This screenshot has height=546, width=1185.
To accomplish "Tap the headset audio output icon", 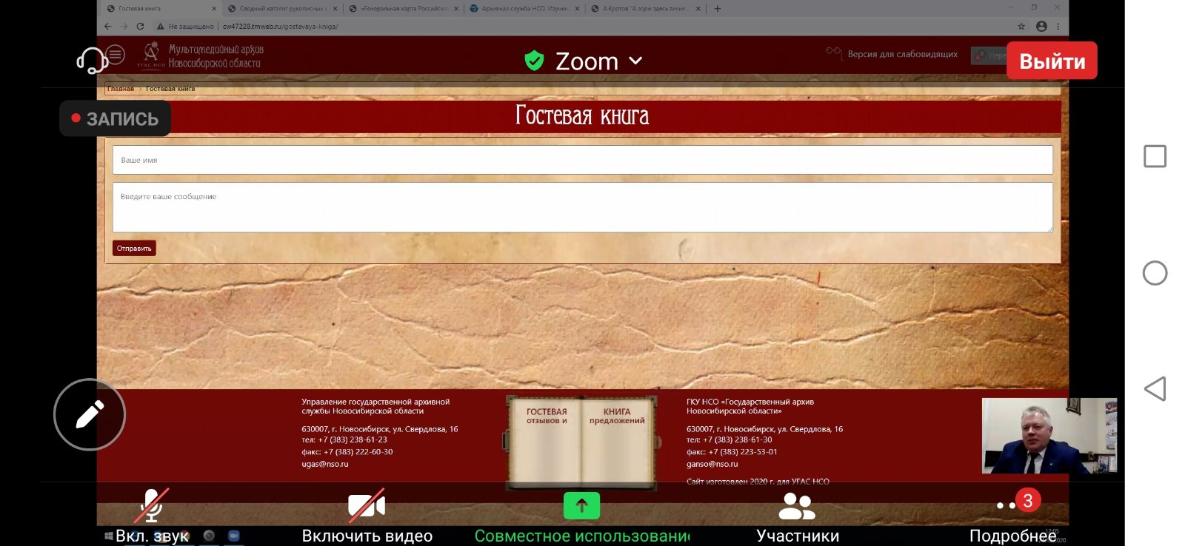I will pos(92,59).
